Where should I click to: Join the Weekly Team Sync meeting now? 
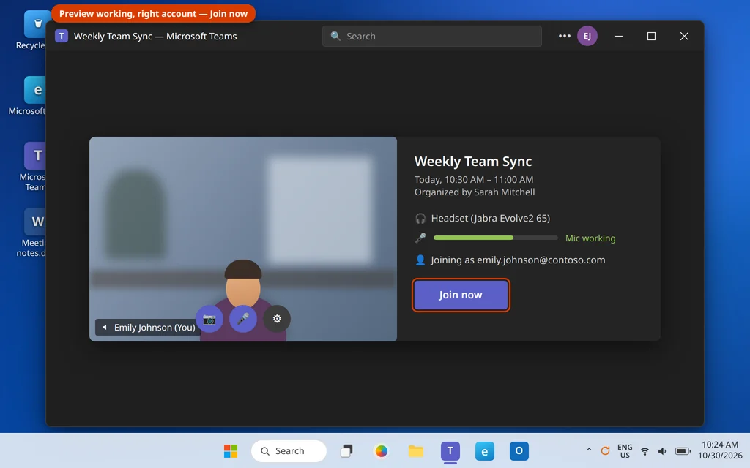pos(461,295)
